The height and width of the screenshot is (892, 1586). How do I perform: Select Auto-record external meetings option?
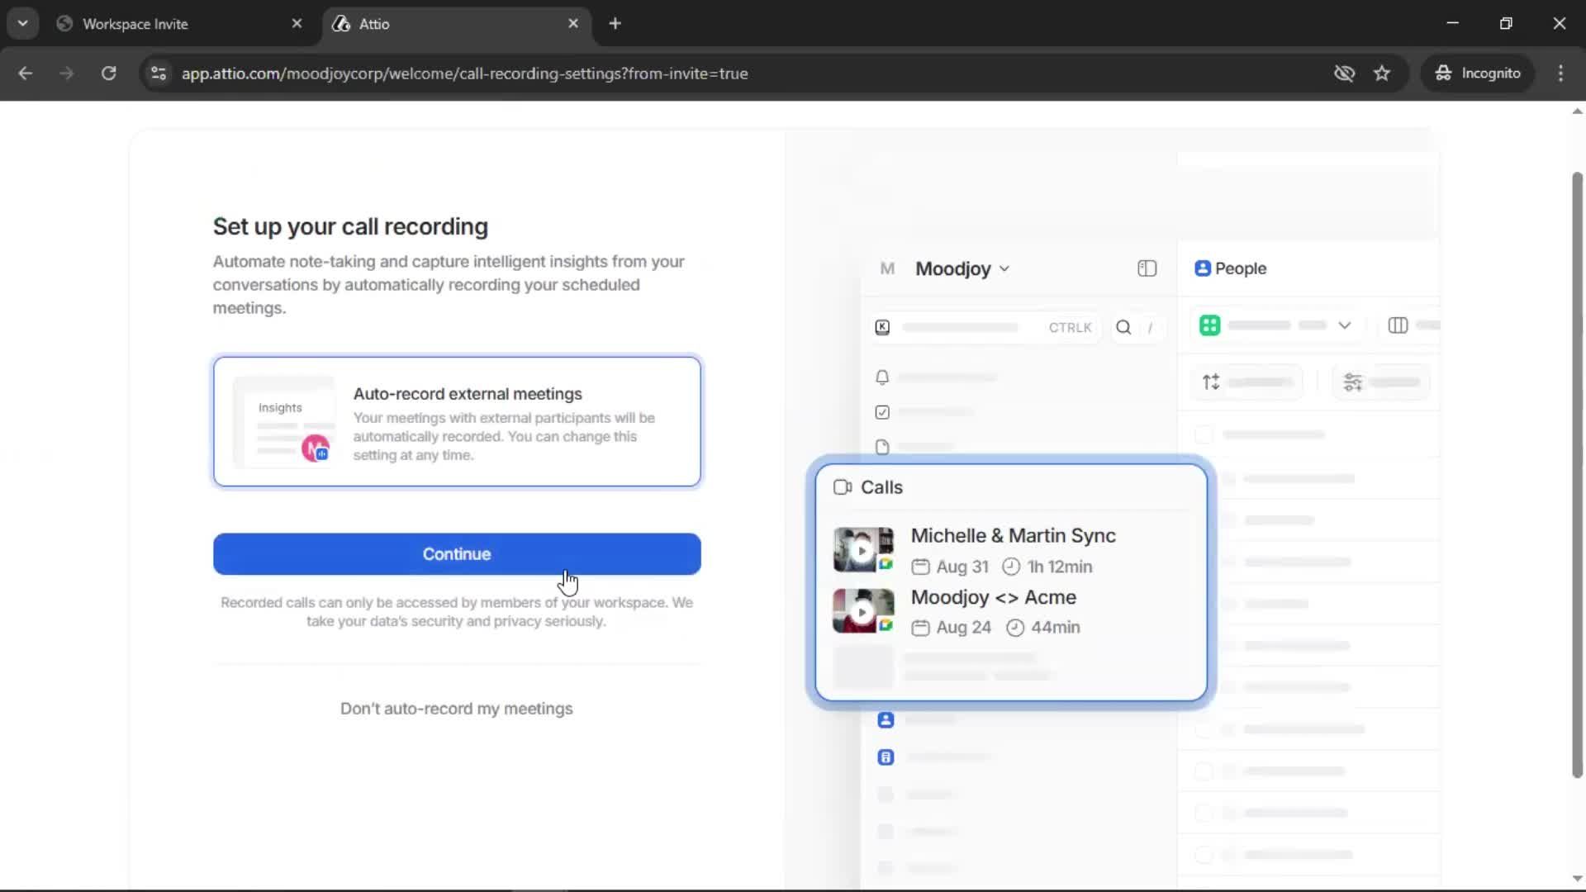pos(457,422)
